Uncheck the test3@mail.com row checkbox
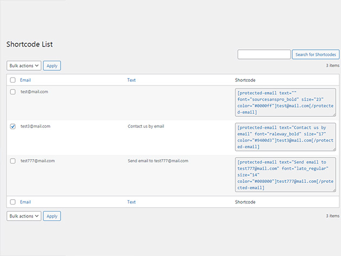This screenshot has height=256, width=341. pos(13,126)
